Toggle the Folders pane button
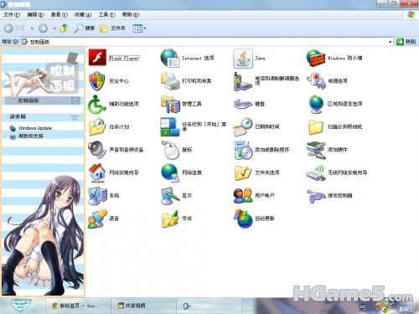 point(112,28)
